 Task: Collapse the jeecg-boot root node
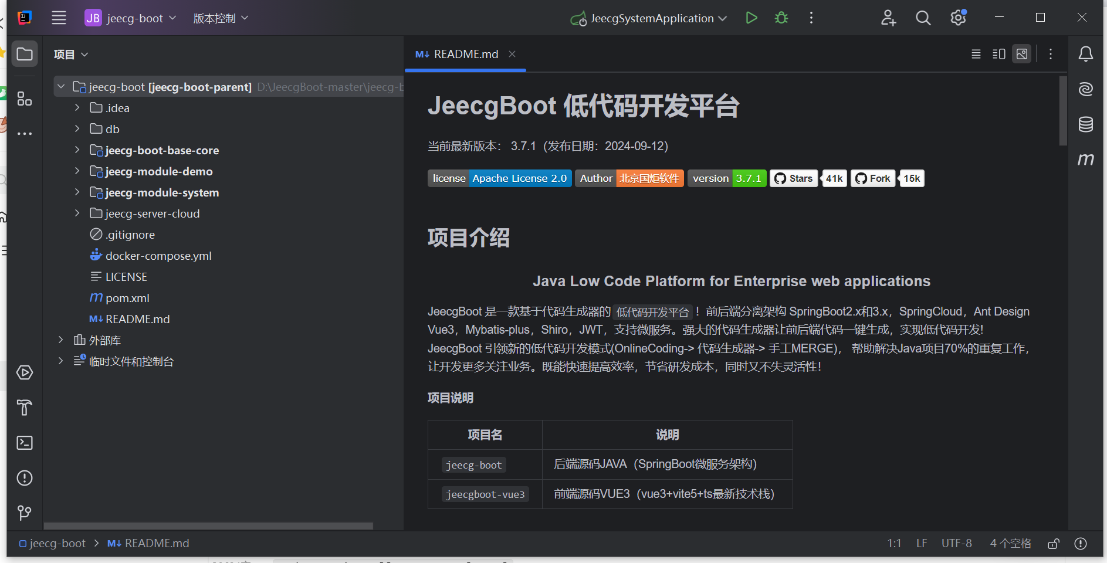(60, 87)
